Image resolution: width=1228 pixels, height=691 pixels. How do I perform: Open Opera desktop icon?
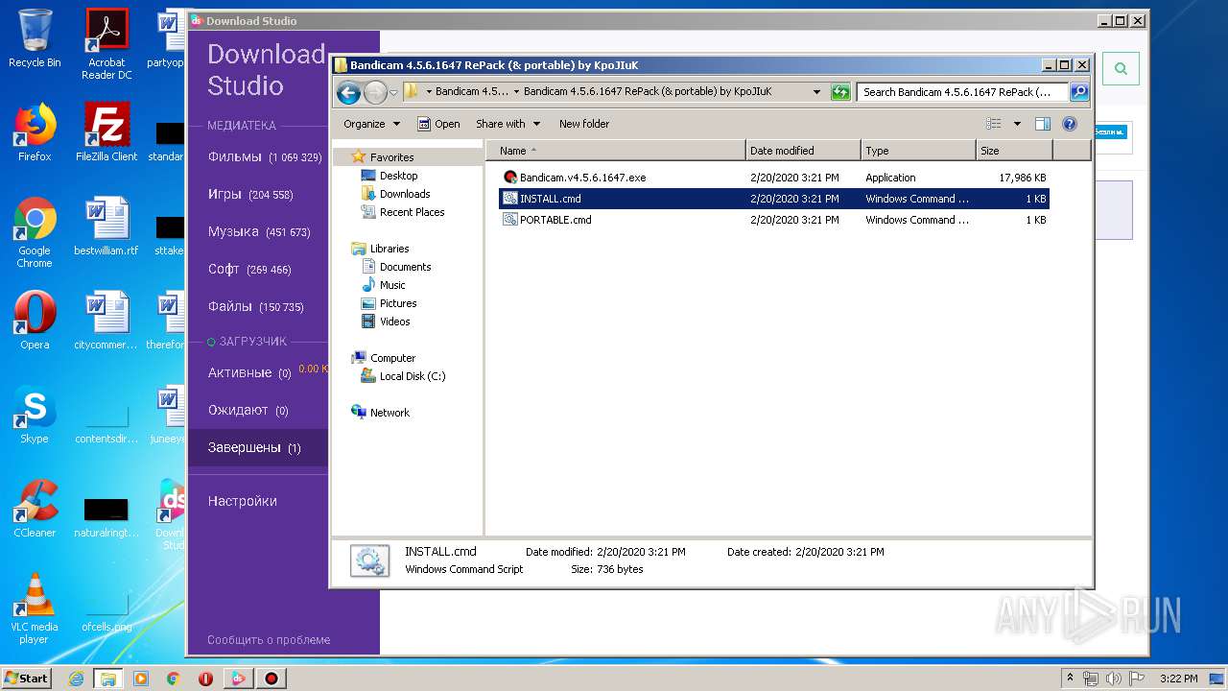35,321
